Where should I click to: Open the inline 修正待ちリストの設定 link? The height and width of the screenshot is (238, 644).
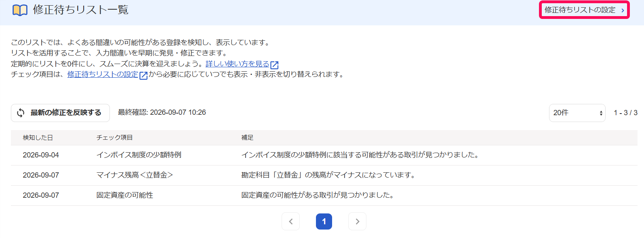point(103,75)
